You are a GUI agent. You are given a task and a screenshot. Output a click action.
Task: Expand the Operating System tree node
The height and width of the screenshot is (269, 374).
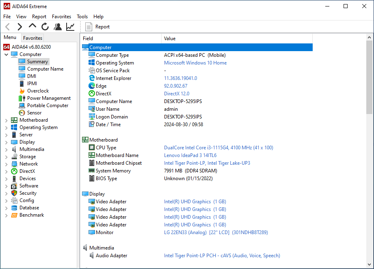6,128
